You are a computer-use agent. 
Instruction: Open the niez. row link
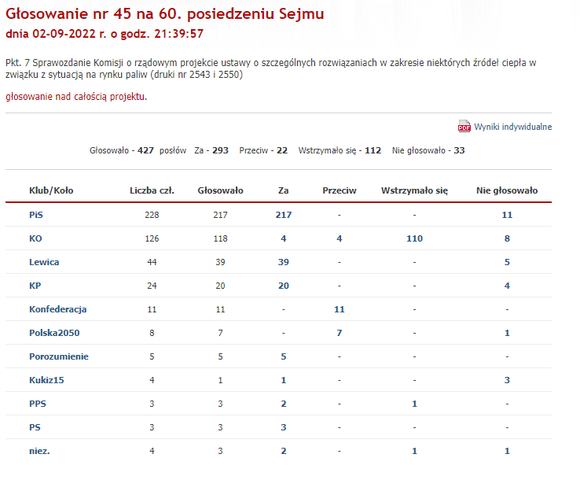click(40, 451)
